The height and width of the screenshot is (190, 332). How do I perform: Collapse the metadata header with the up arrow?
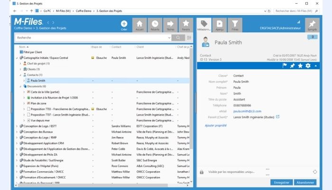316,66
